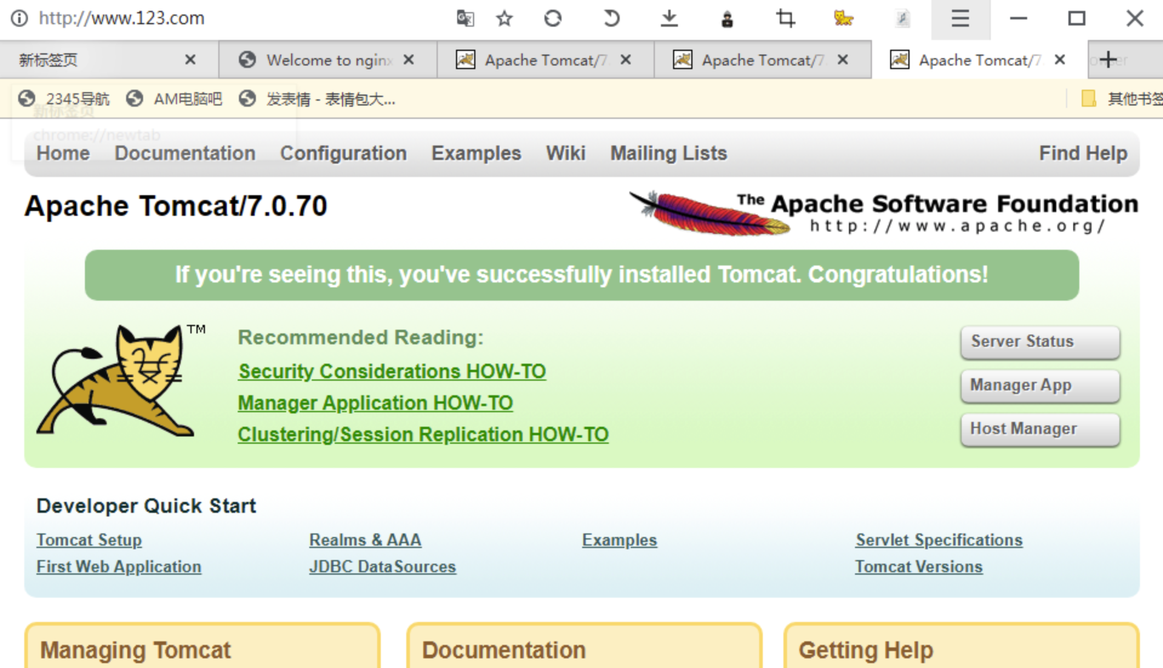Open Mailing Lists in Tomcat navigation

(668, 153)
